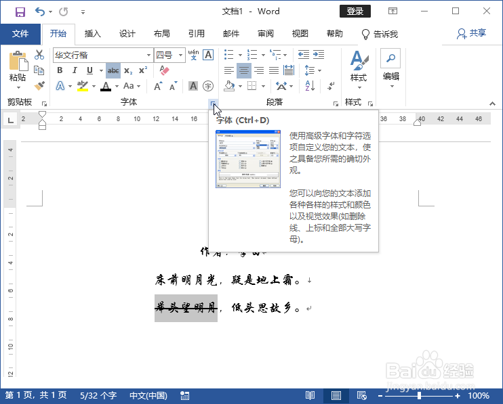Switch to the 引用 References tab
The image size is (503, 404).
coord(197,34)
